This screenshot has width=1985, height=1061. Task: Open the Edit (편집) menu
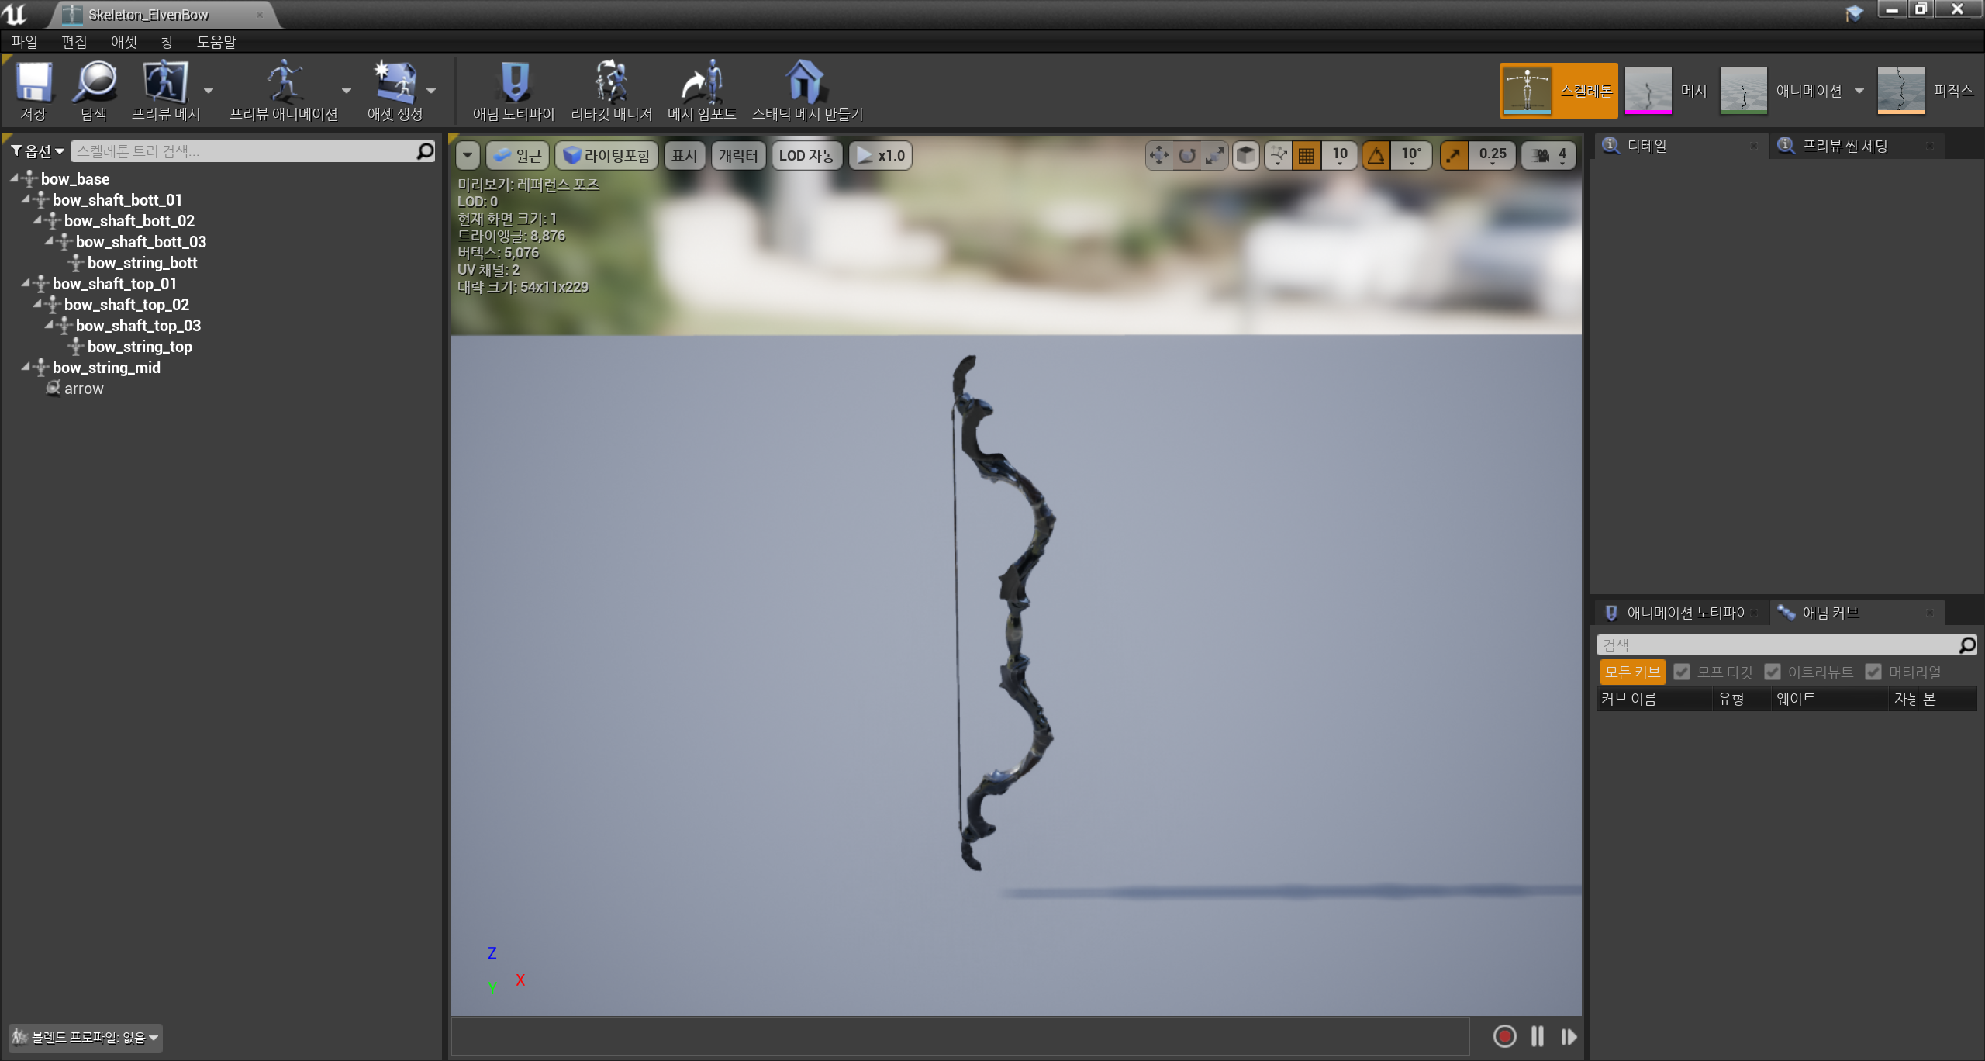coord(74,42)
